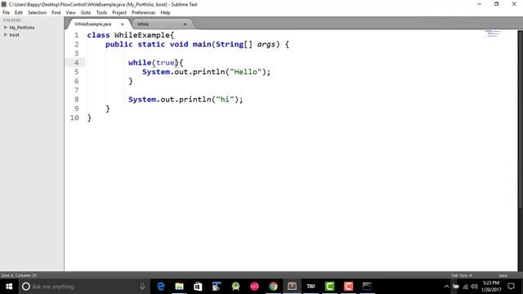Click the taskbar clock showing 5:23 PM

coord(491,287)
